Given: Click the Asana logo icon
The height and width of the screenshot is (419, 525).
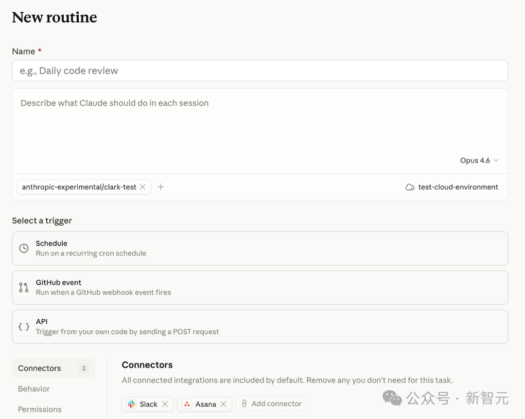Looking at the screenshot, I should click(187, 404).
